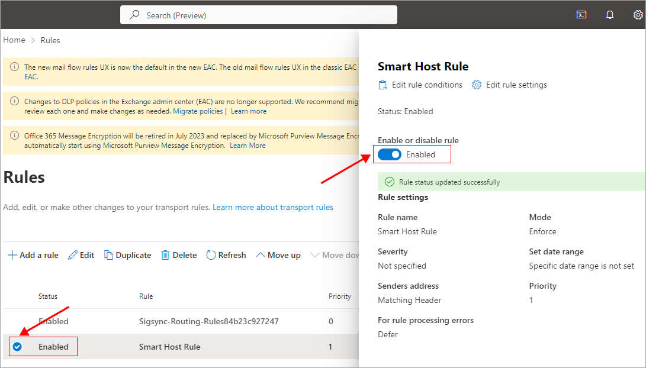The width and height of the screenshot is (646, 368).
Task: Sort by the Status column header
Action: [x=48, y=296]
